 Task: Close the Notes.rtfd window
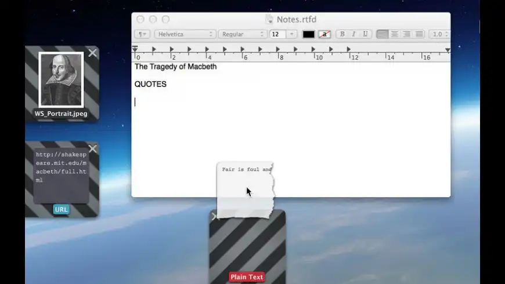click(x=140, y=19)
